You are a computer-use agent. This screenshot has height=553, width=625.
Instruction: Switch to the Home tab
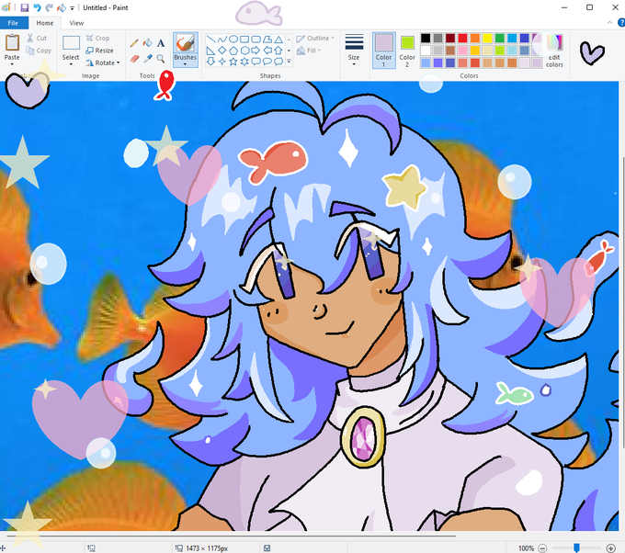click(45, 23)
